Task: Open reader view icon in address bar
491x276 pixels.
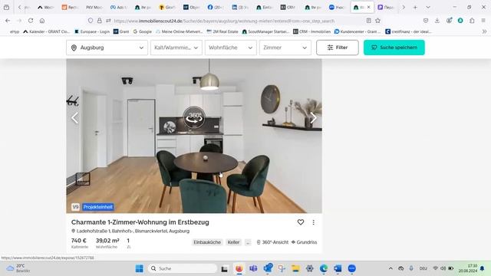Action: (368, 21)
